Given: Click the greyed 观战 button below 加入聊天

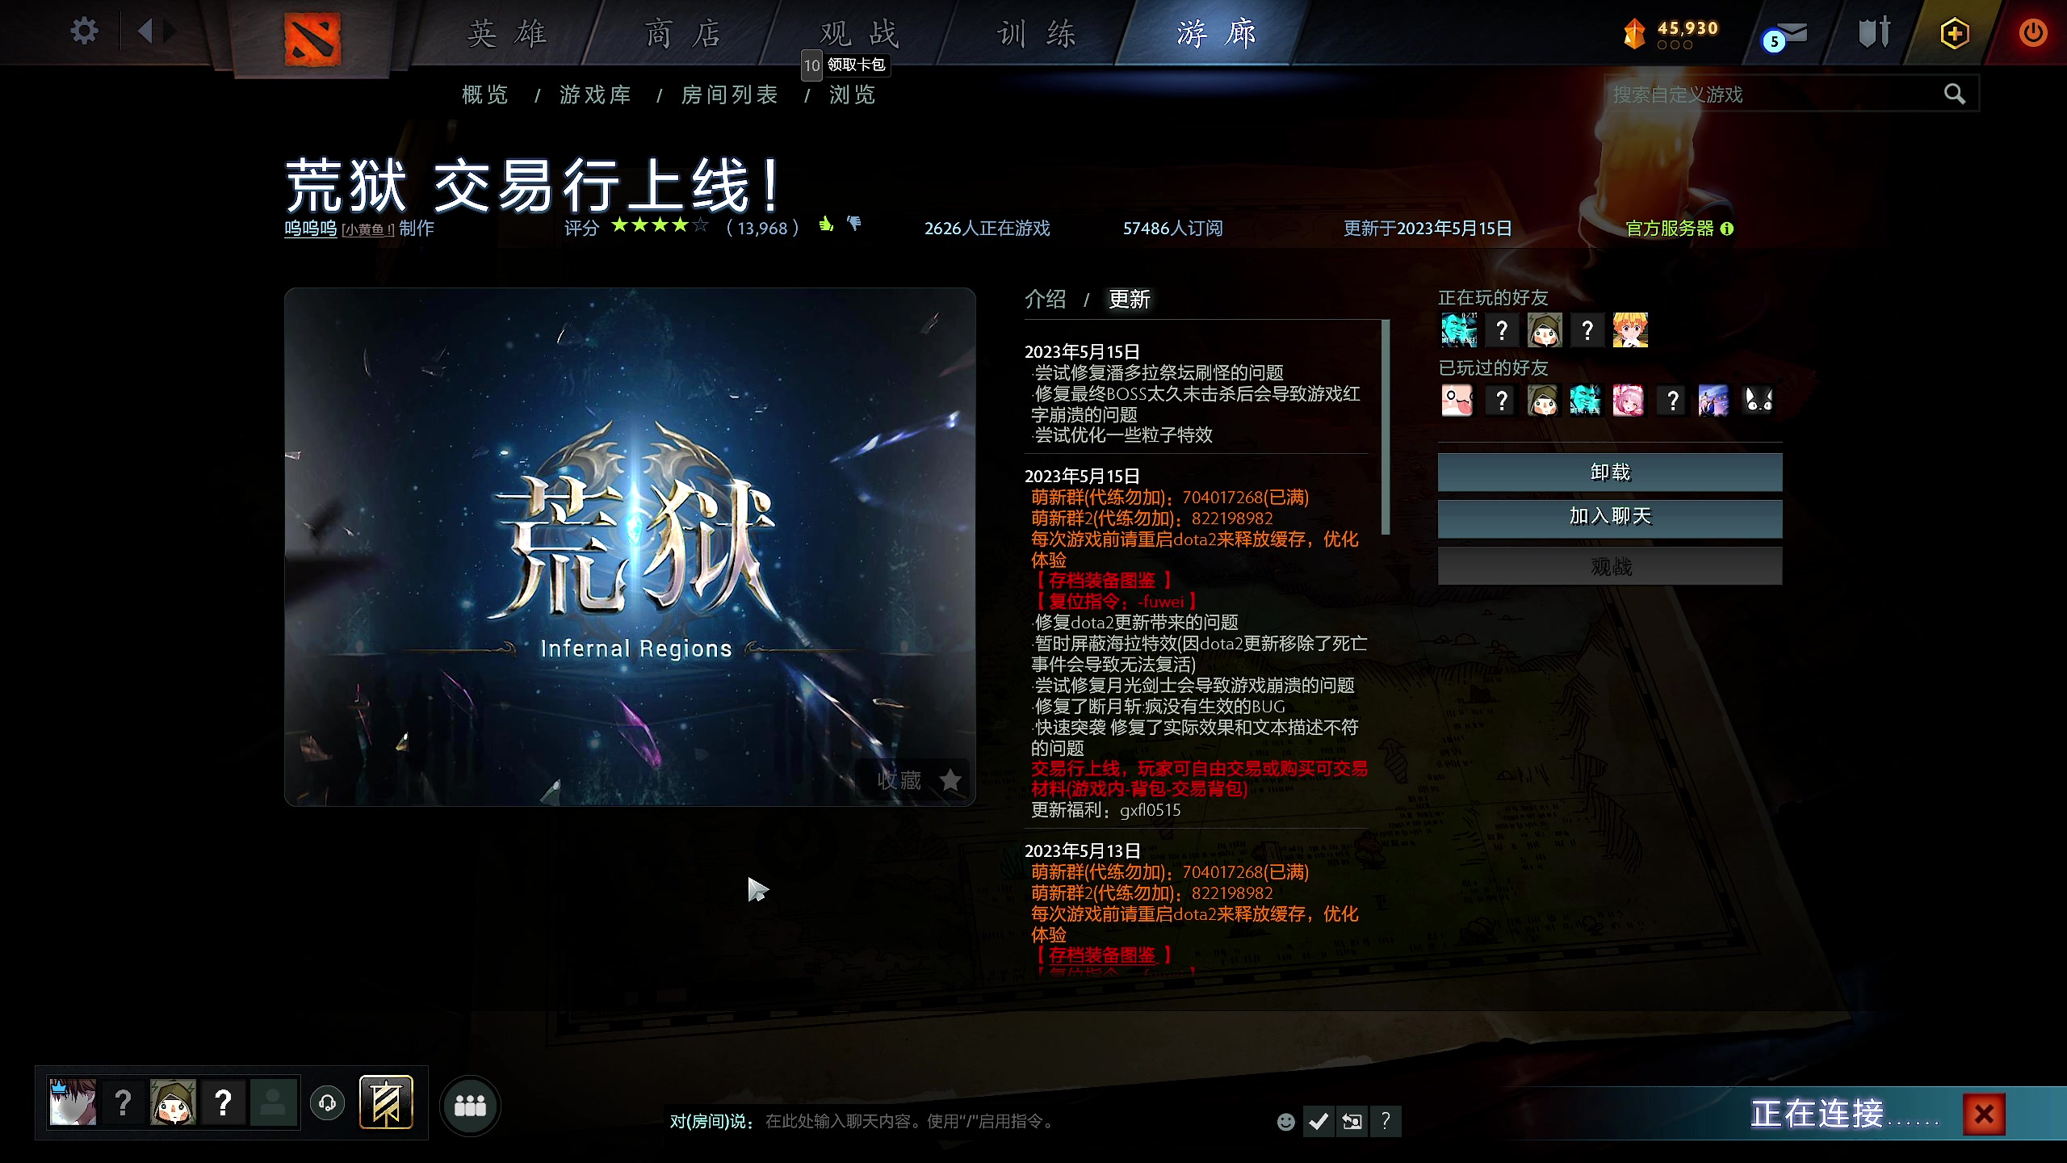Looking at the screenshot, I should (x=1610, y=566).
